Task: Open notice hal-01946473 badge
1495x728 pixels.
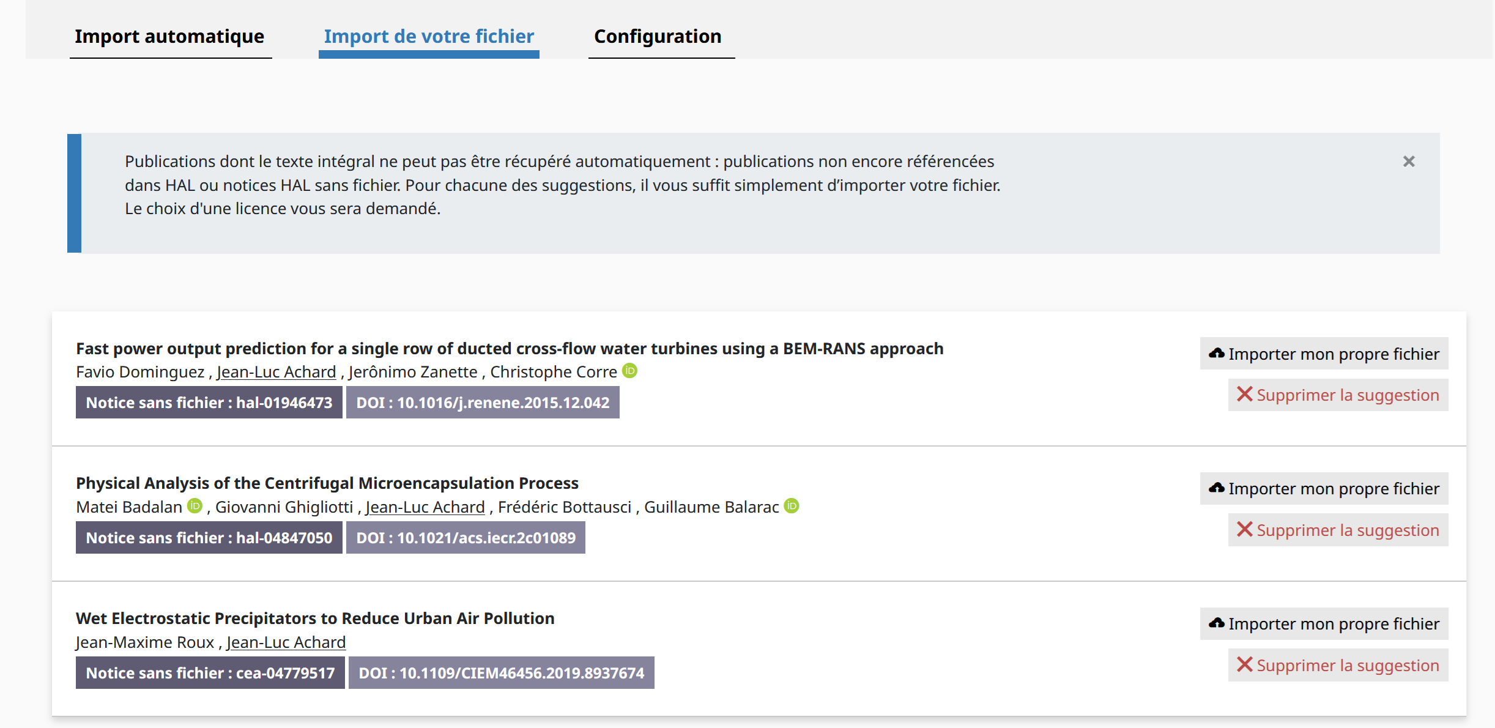Action: [209, 403]
